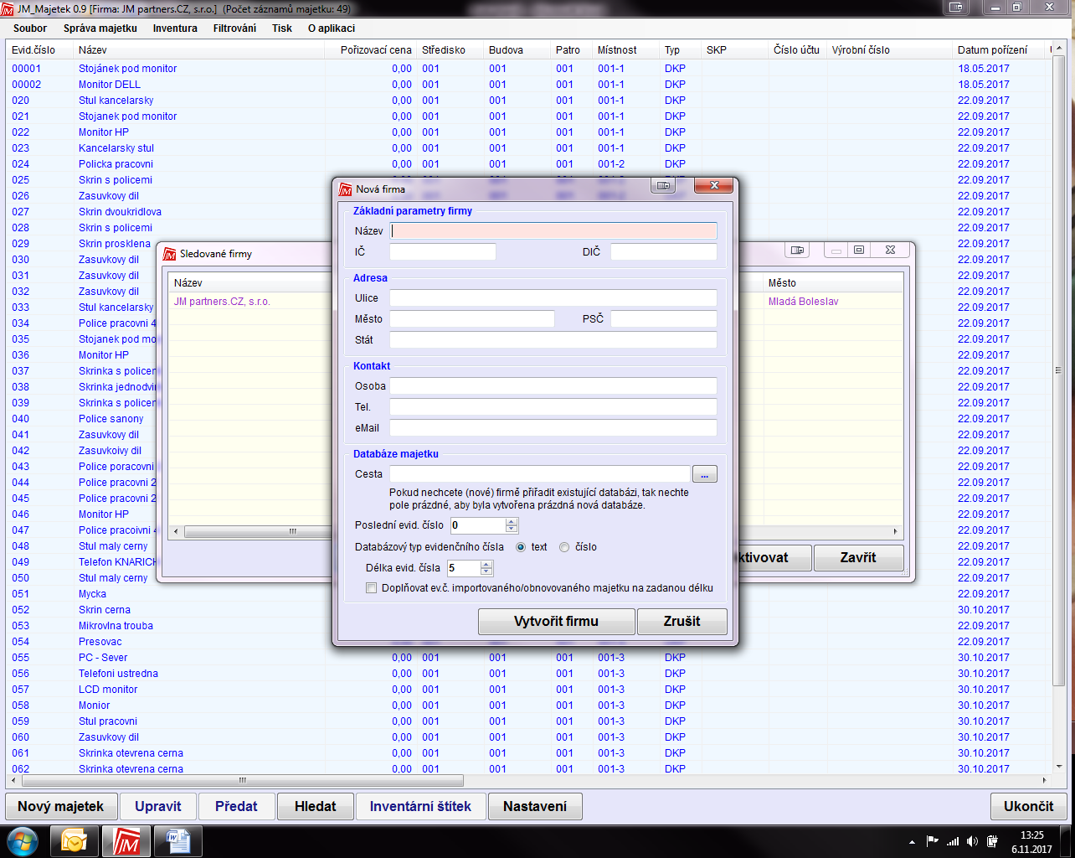Click the Hledat button
Screen dimensions: 1075x858
[x=315, y=807]
